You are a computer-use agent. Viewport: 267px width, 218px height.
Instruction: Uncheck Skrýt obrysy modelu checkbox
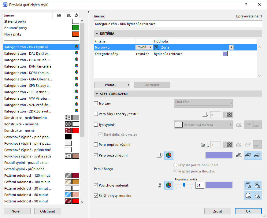tap(96, 196)
